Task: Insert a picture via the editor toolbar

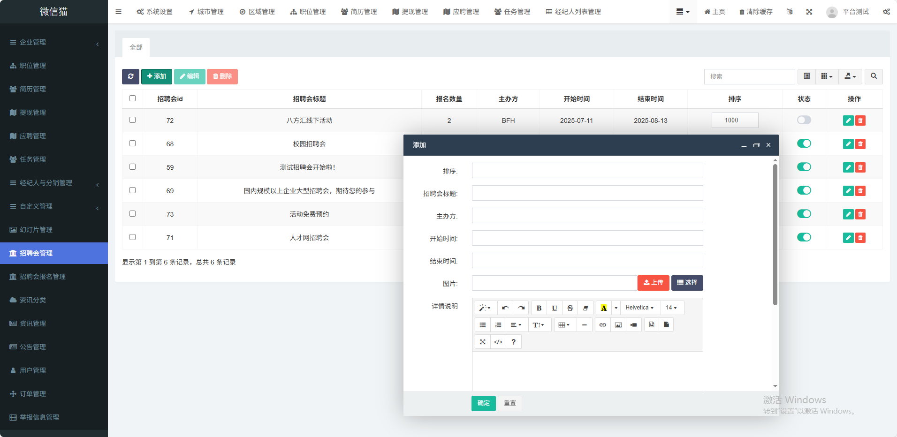Action: [618, 325]
